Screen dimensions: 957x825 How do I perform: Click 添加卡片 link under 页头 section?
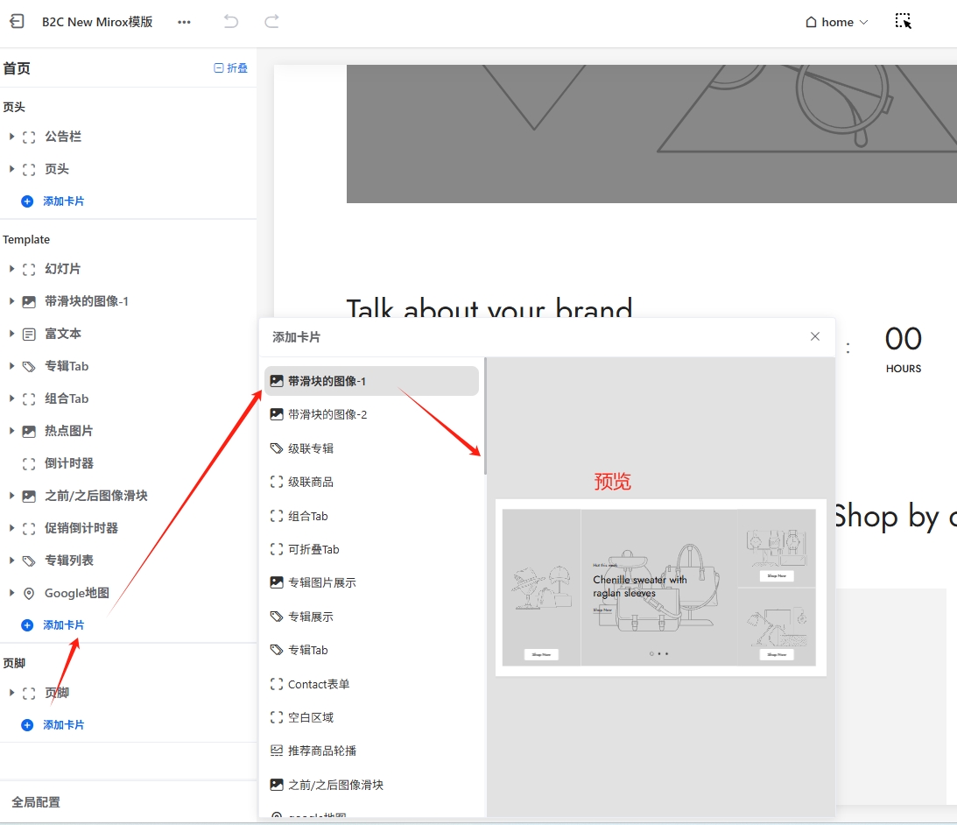pos(63,201)
